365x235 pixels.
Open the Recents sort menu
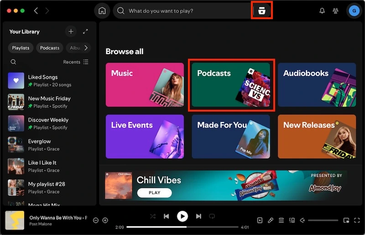pos(76,62)
